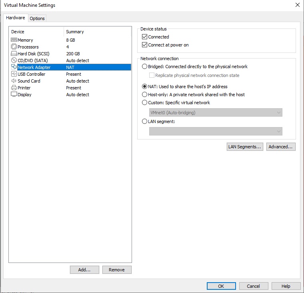Choose Host-only private network option

(144, 95)
